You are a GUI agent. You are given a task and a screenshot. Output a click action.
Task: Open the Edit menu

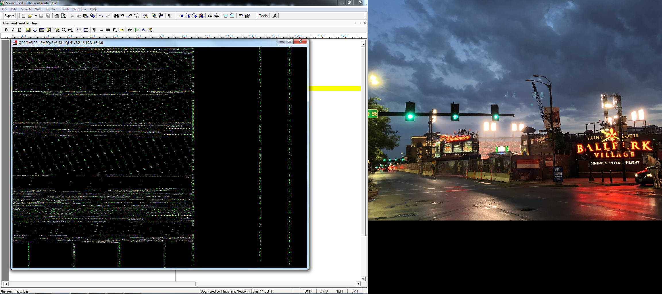(14, 9)
